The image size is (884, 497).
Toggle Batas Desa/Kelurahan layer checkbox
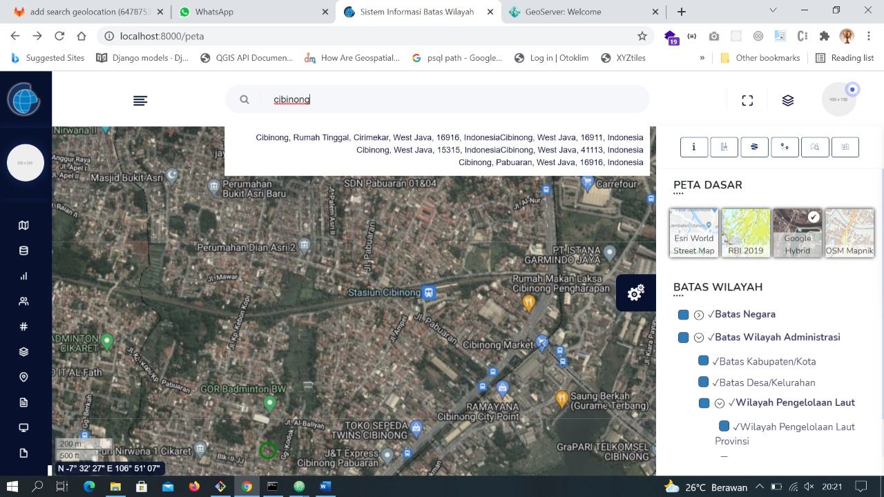pos(704,382)
